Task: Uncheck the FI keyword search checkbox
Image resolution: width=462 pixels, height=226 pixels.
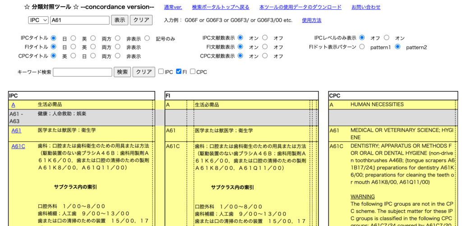Action: [179, 72]
